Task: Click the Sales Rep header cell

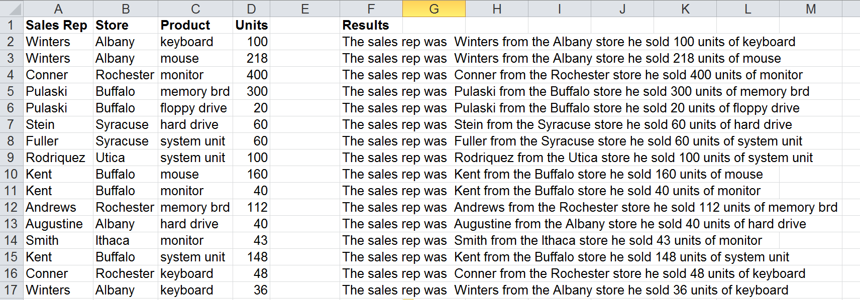Action: tap(58, 25)
